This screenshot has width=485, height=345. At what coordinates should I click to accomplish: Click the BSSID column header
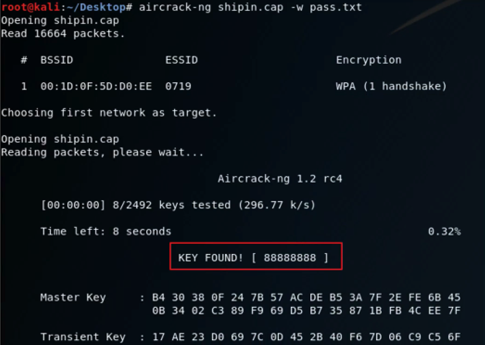point(56,60)
